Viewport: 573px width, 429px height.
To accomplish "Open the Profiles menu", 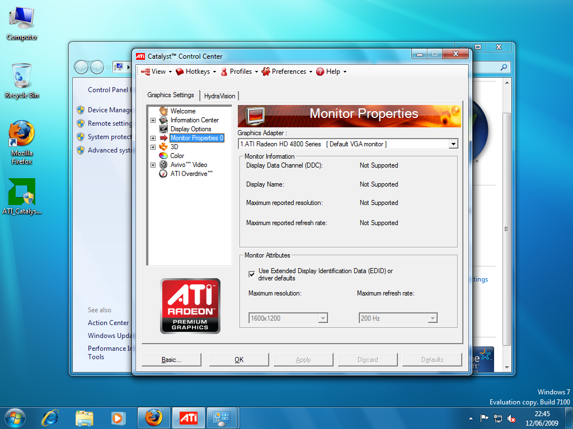I will [x=239, y=71].
